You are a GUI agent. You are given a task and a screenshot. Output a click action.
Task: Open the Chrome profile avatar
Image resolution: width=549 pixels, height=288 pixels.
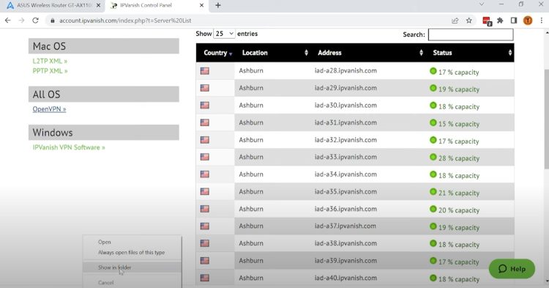pyautogui.click(x=528, y=21)
